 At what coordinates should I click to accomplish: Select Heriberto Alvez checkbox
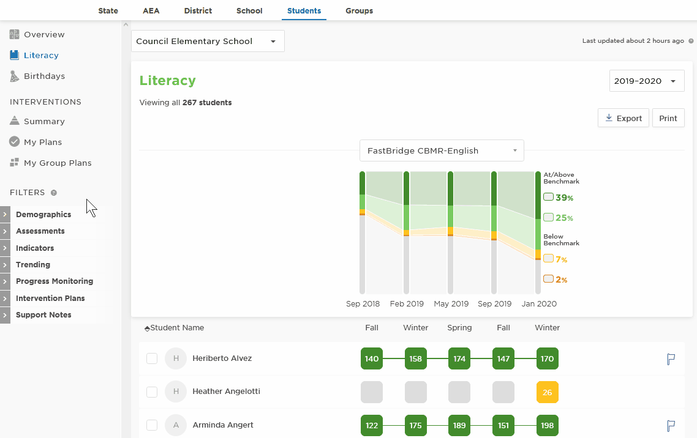pyautogui.click(x=152, y=358)
